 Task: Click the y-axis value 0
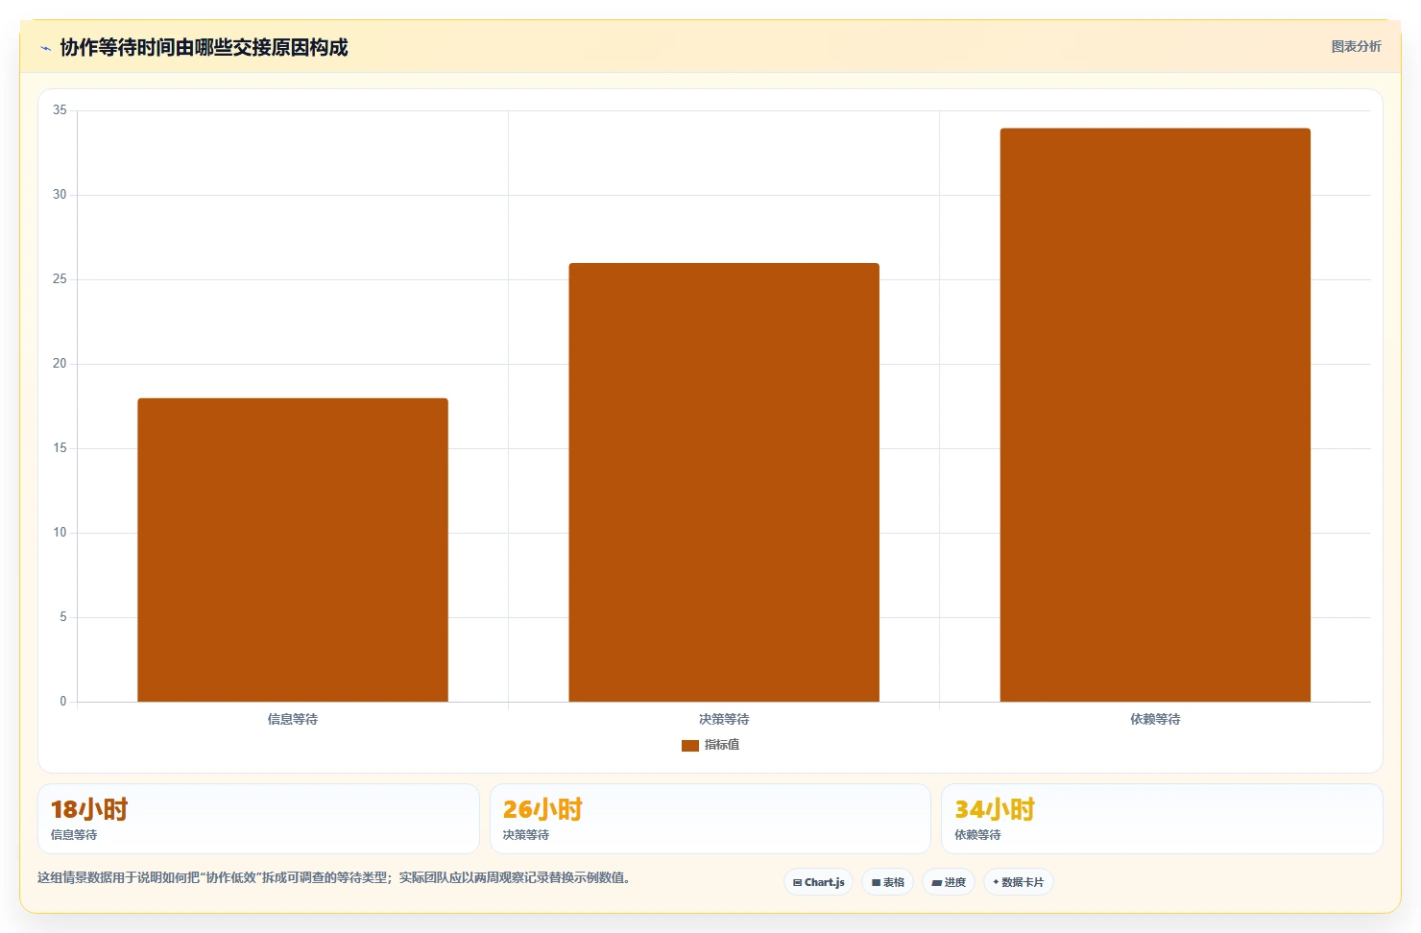[x=63, y=702]
